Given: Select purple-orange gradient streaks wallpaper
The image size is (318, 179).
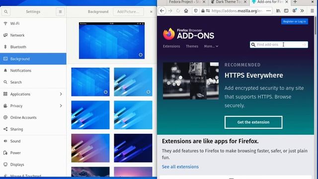Looking at the screenshot, I should pos(90,148).
